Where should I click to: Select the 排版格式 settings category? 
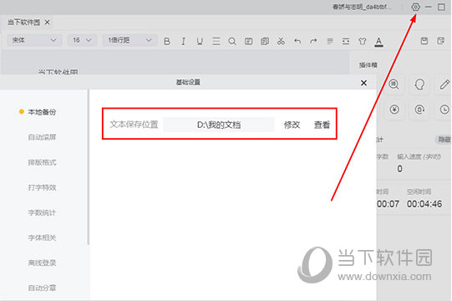[42, 162]
